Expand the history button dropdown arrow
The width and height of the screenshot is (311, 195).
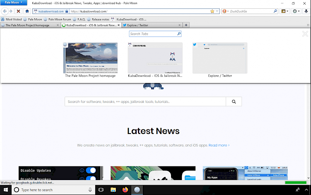click(299, 11)
